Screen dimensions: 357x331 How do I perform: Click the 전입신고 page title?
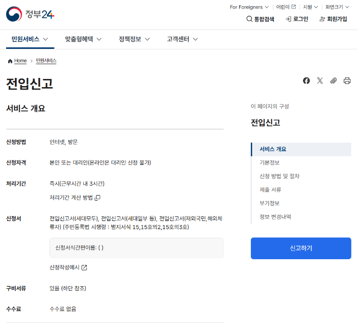point(30,84)
